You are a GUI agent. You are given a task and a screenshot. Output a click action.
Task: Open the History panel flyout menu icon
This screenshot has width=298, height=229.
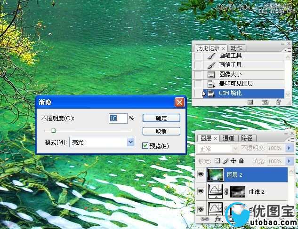(x=288, y=50)
